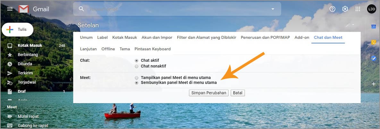The image size is (380, 129).
Task: Open the input tools dropdown near Setelan
Action: [x=350, y=25]
